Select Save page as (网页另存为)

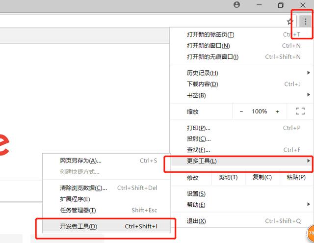[x=107, y=161]
